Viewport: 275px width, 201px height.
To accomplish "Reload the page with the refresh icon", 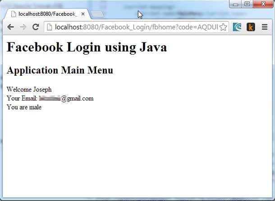I will 36,27.
